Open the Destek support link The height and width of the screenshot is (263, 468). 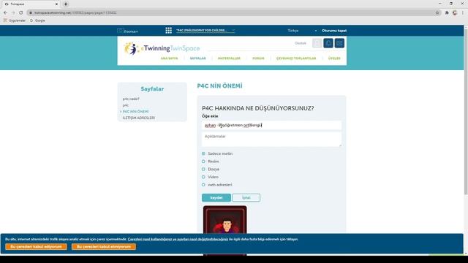click(x=301, y=43)
